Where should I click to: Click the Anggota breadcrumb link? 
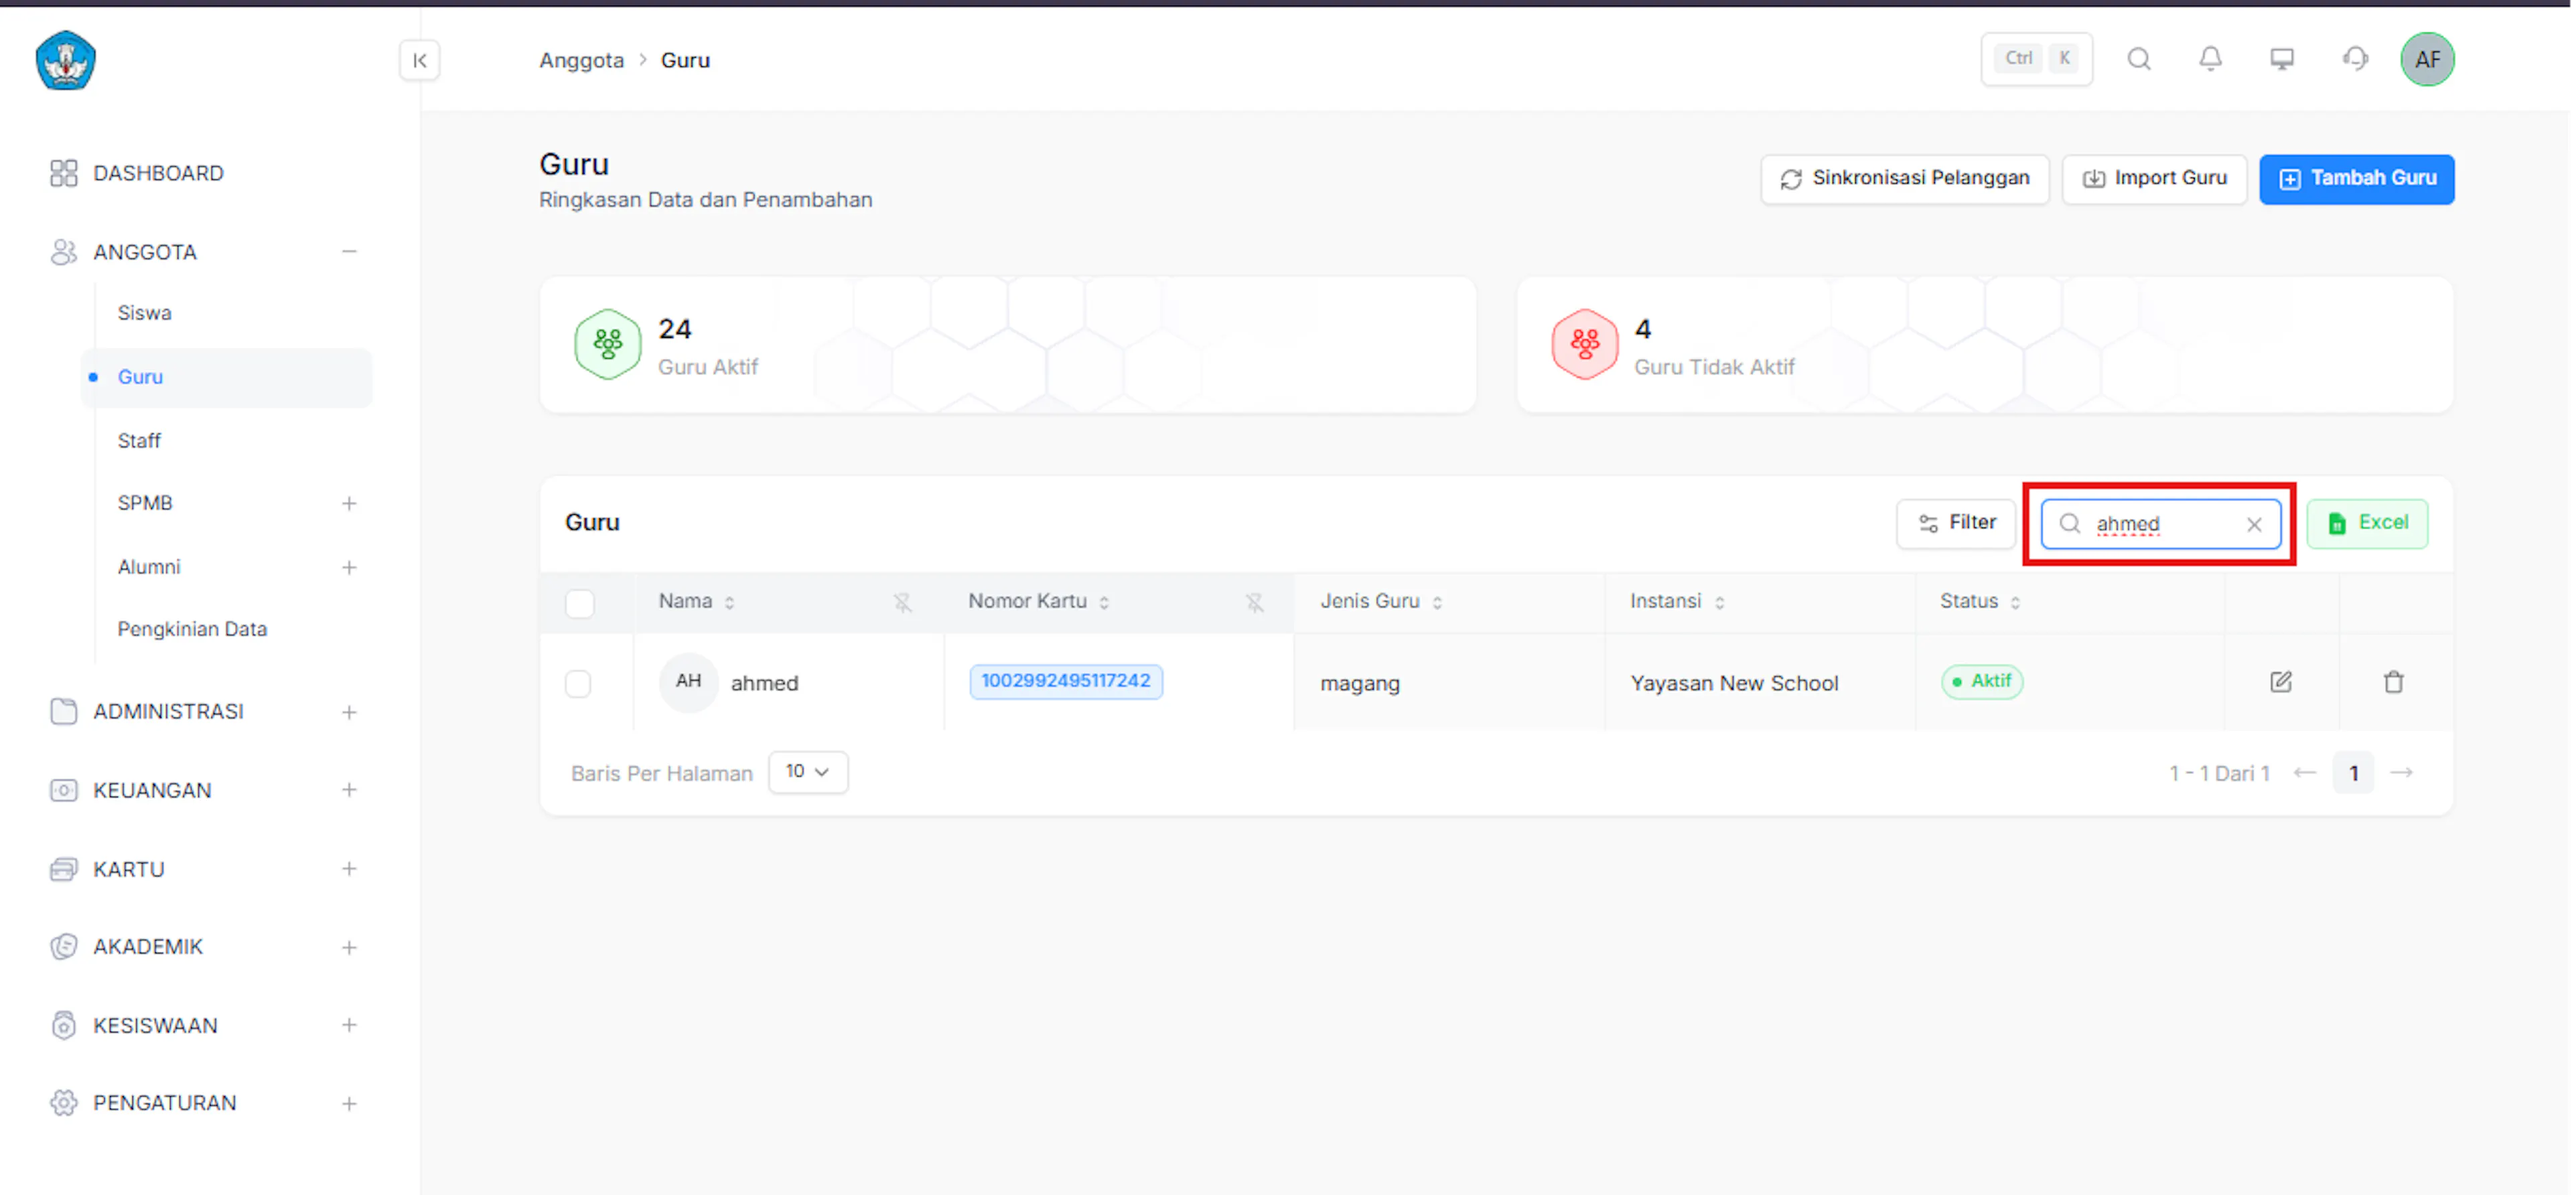click(581, 60)
